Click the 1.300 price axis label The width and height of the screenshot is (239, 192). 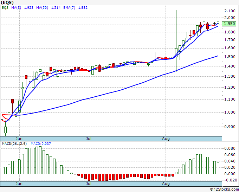(230, 76)
